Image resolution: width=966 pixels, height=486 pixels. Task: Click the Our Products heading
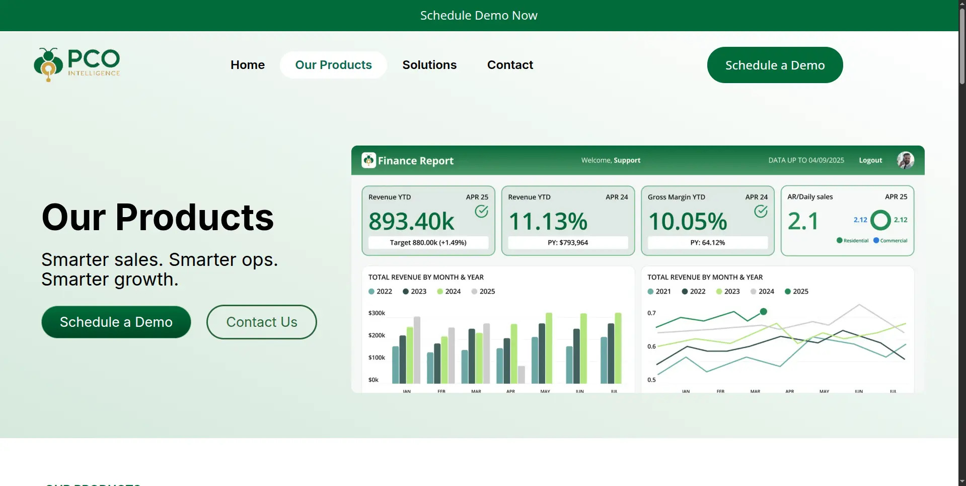click(x=158, y=218)
